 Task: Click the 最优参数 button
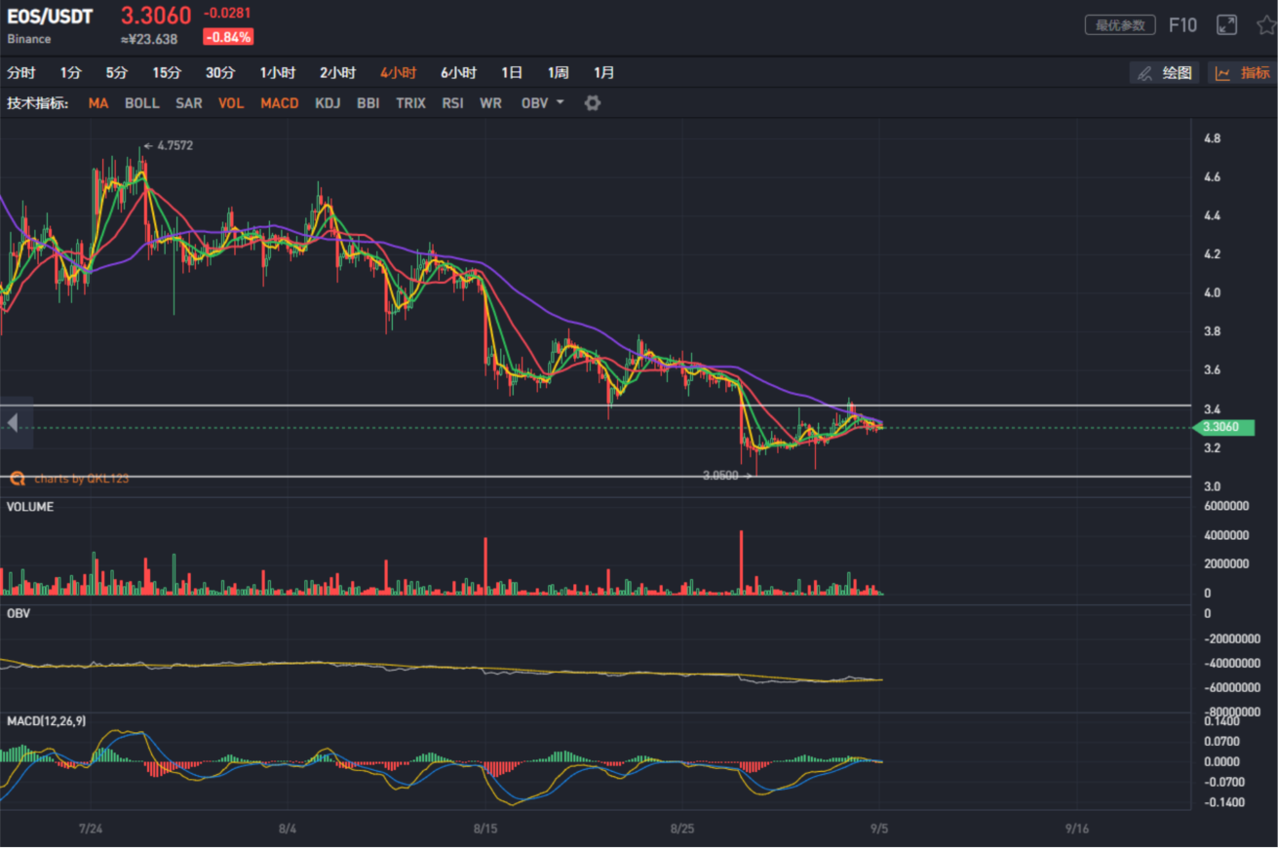(1120, 25)
